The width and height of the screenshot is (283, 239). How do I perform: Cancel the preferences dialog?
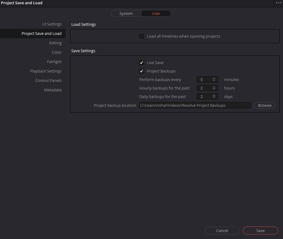coord(222,231)
